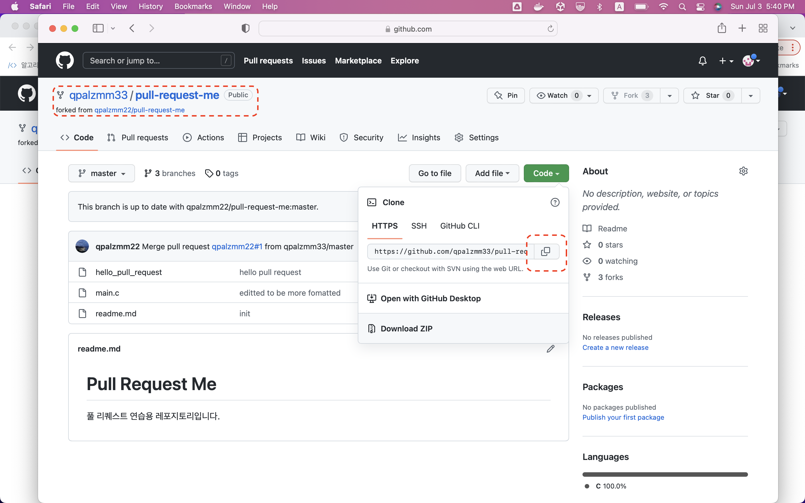Click the Languages C progress bar
This screenshot has height=503, width=805.
[665, 474]
